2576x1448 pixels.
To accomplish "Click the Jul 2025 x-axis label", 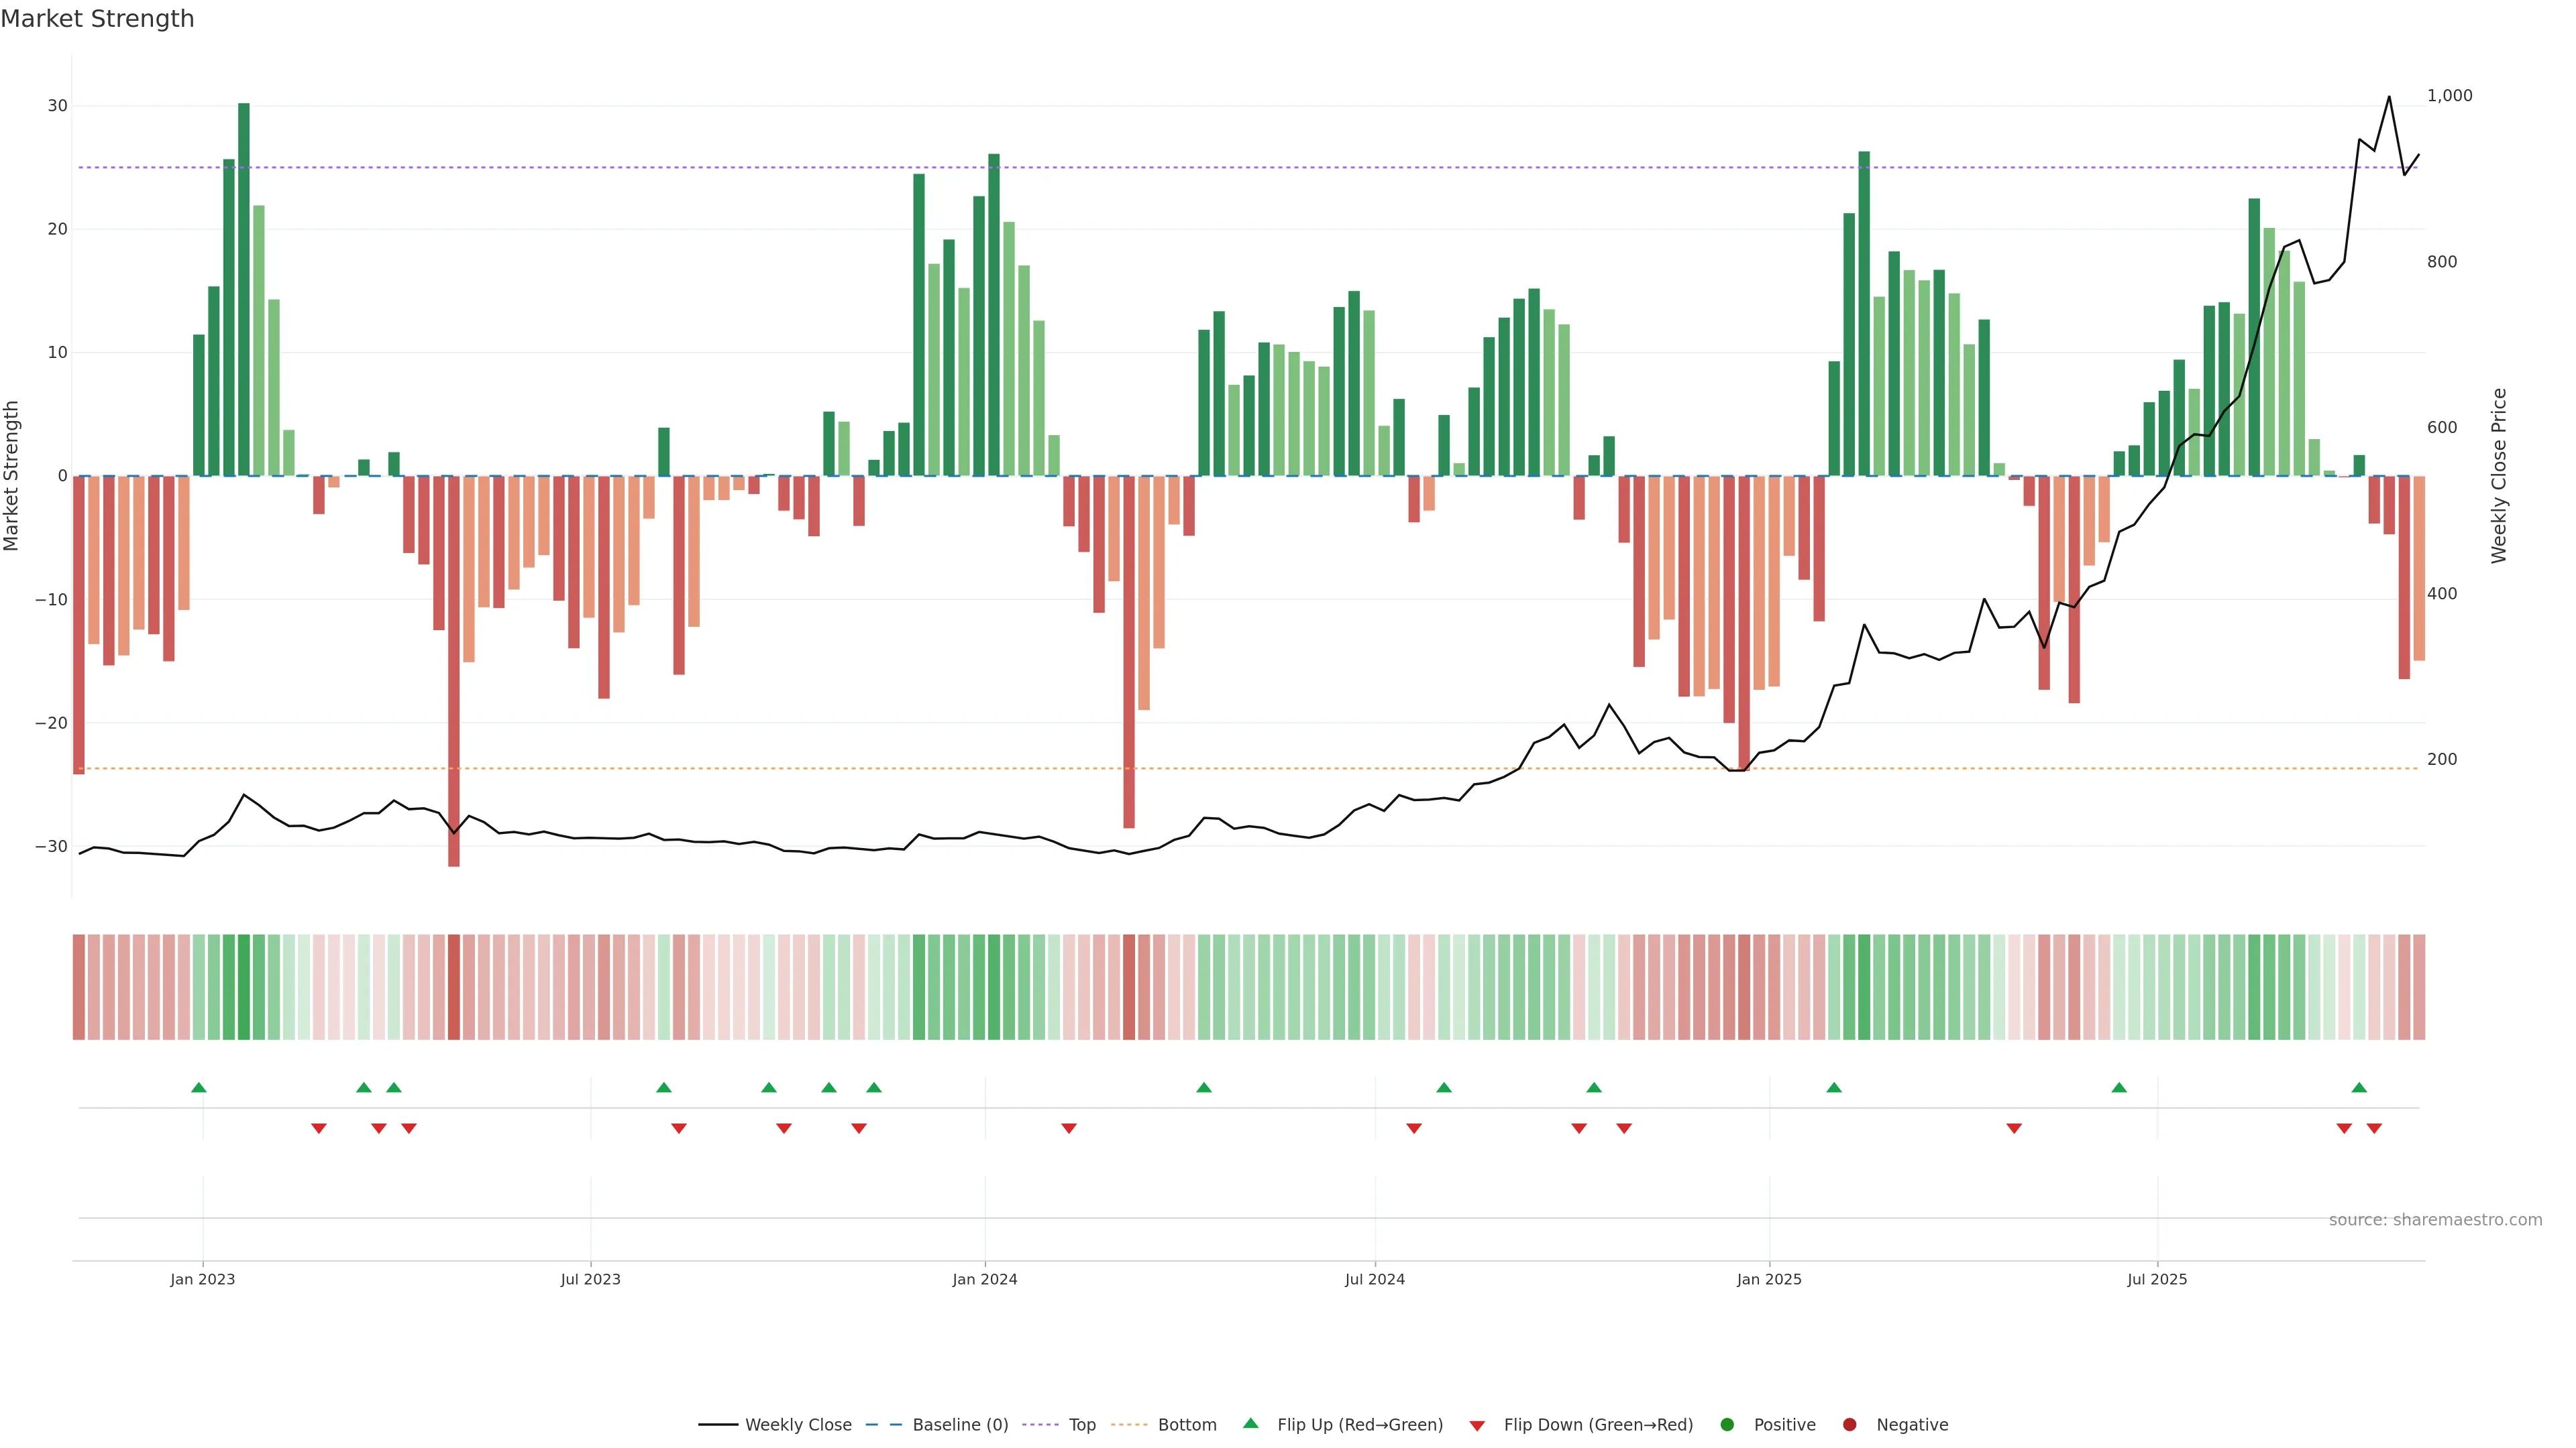I will tap(2157, 1279).
